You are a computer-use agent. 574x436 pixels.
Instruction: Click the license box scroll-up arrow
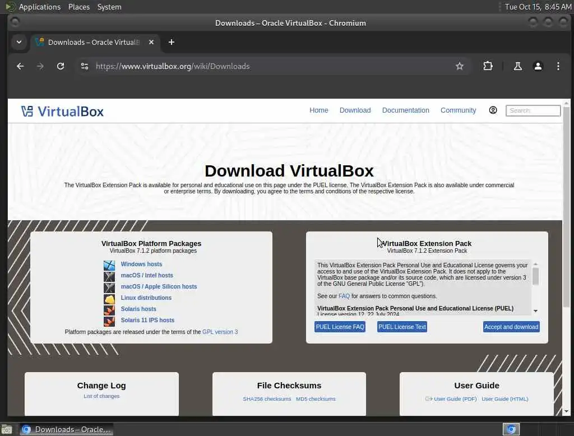coord(535,264)
